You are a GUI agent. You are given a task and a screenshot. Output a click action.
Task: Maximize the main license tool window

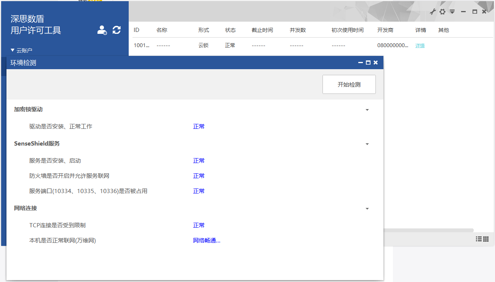point(475,12)
